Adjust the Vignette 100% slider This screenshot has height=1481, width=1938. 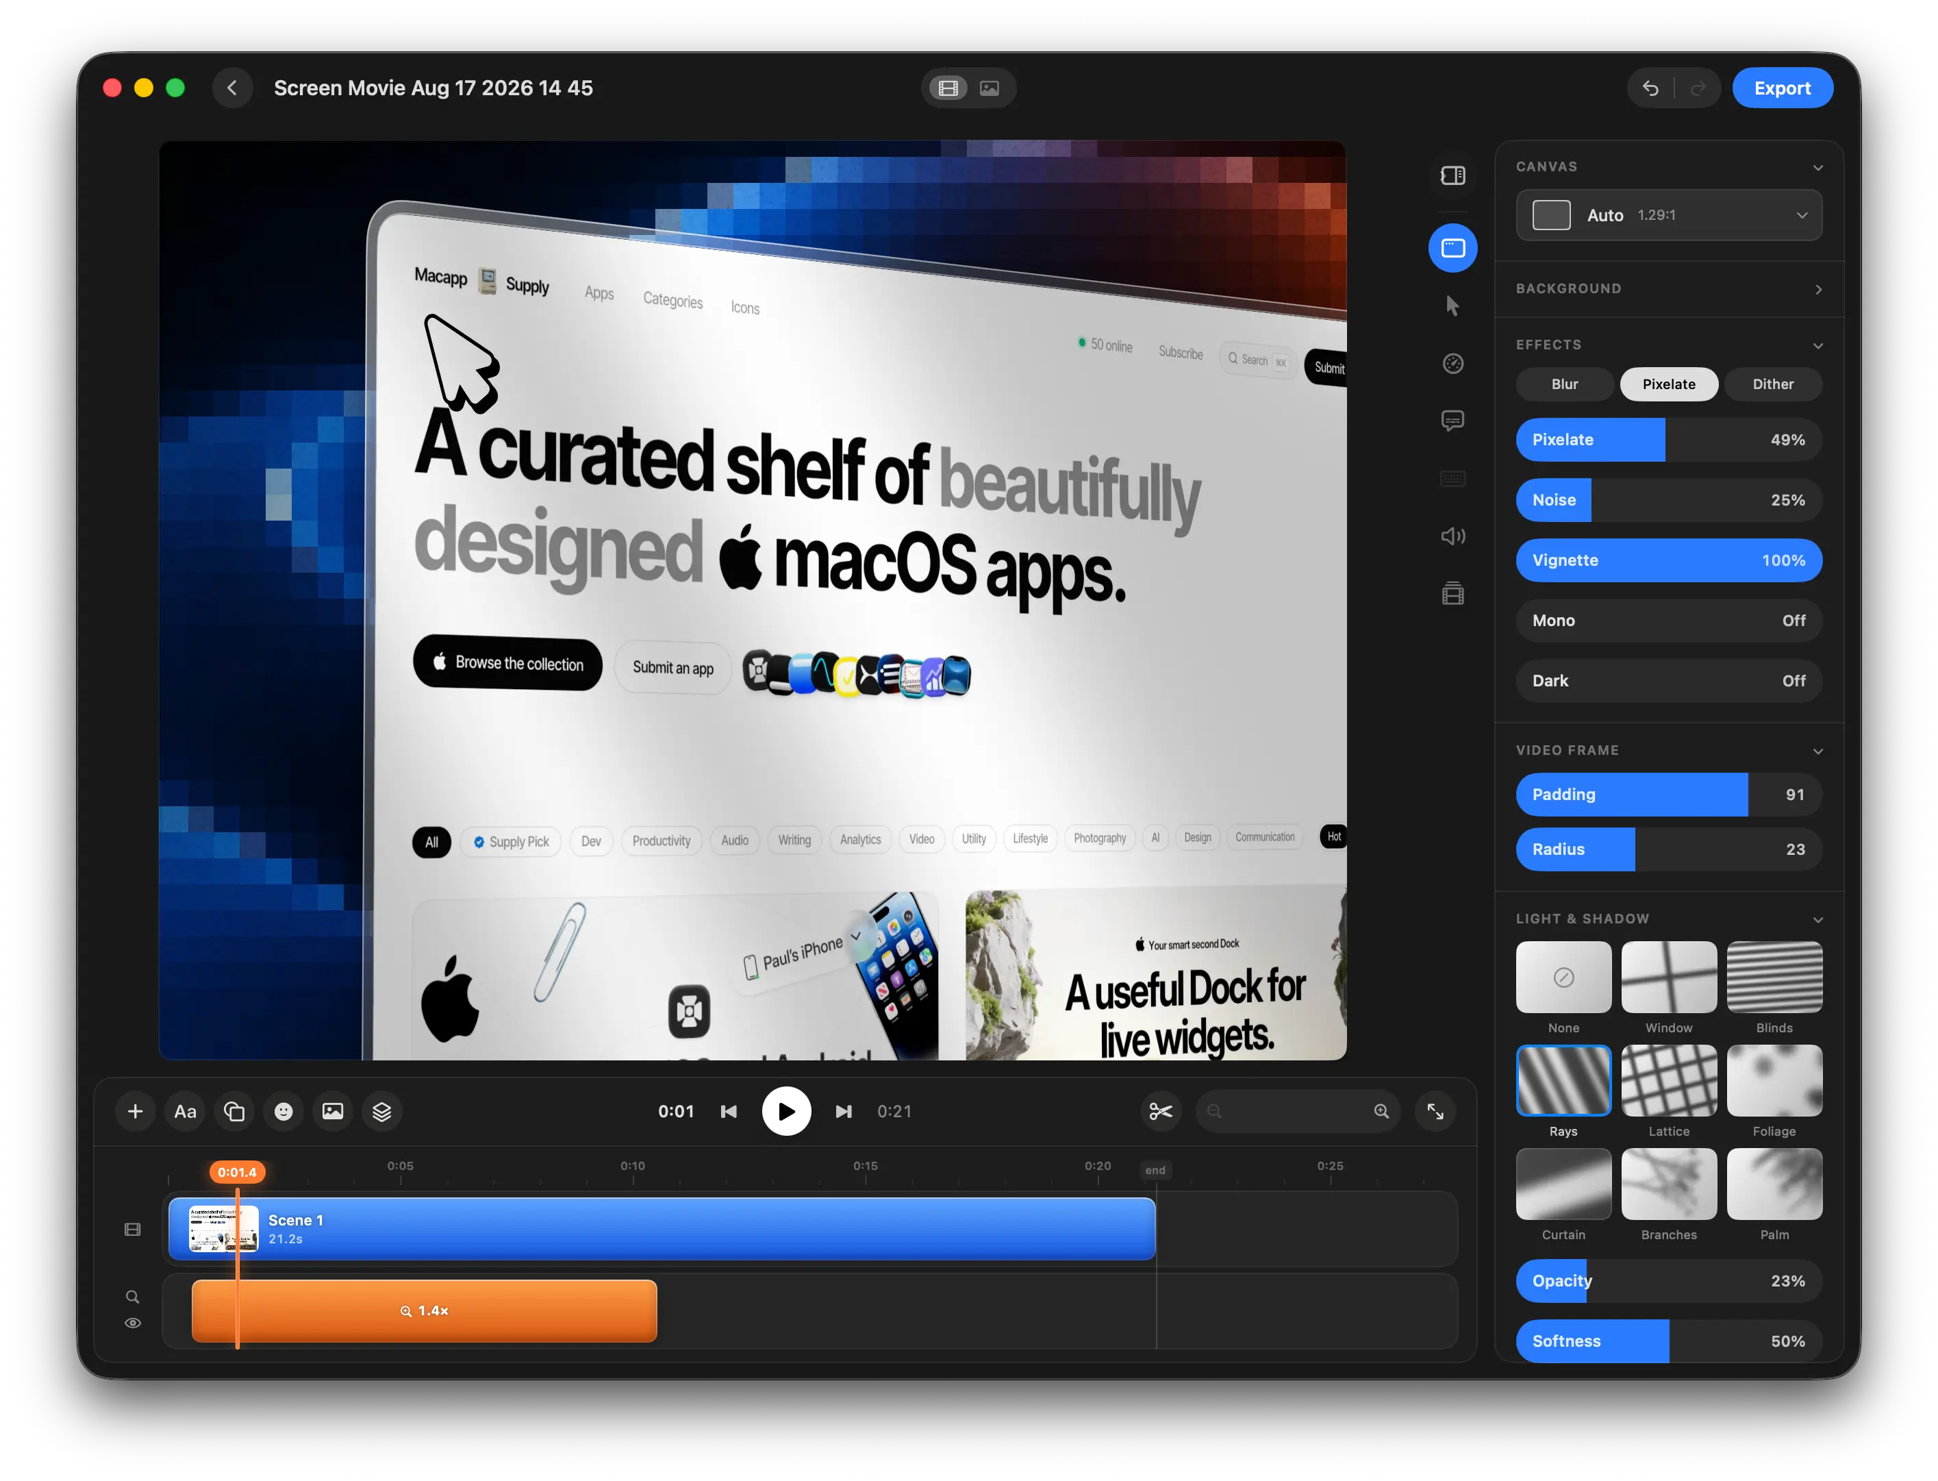tap(1669, 560)
